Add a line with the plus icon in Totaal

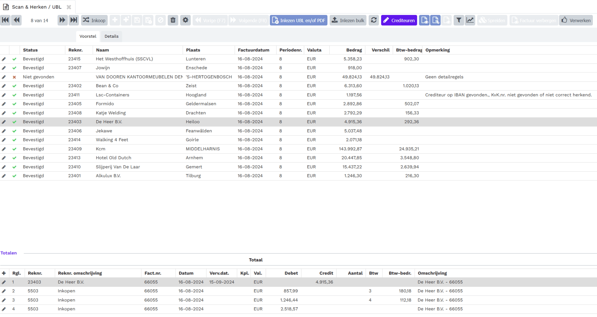[4, 273]
